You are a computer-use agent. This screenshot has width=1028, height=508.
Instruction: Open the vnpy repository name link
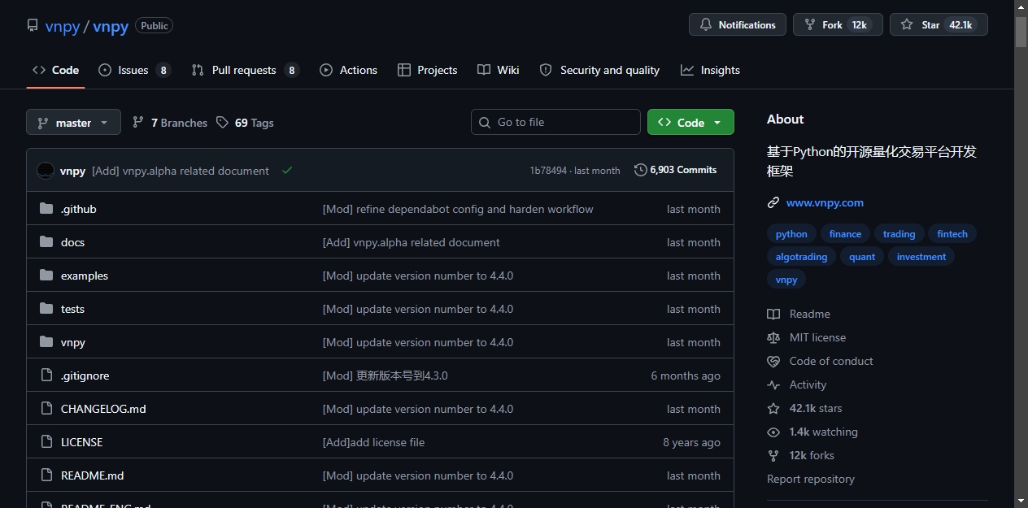(111, 26)
